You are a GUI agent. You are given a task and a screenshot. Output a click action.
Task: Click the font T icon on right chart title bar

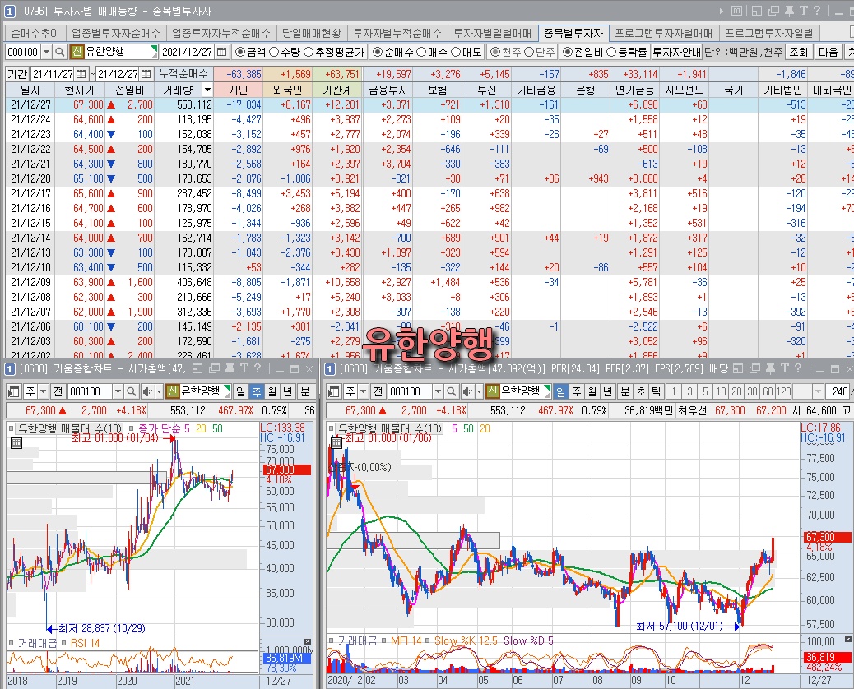pyautogui.click(x=784, y=369)
